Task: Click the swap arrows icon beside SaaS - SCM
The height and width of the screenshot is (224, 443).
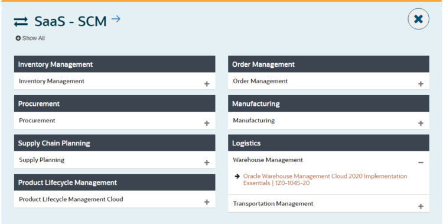Action: pyautogui.click(x=21, y=22)
